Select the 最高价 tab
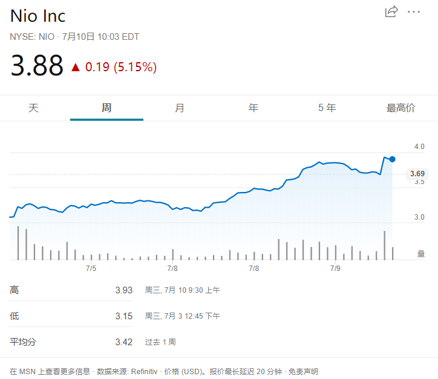 point(400,108)
